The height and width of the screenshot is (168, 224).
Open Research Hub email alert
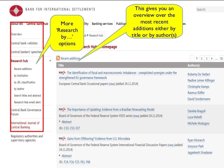27,102
